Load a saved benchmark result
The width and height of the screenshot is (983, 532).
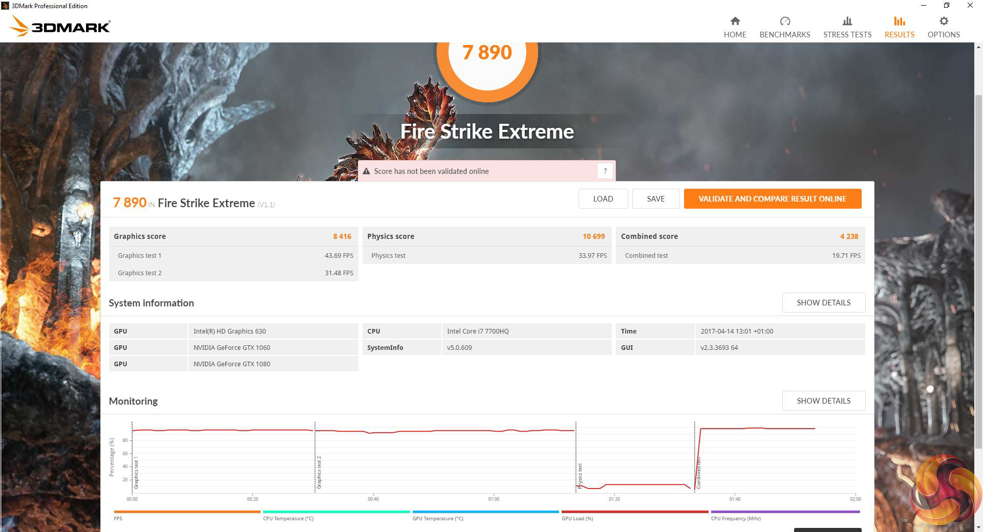point(603,199)
